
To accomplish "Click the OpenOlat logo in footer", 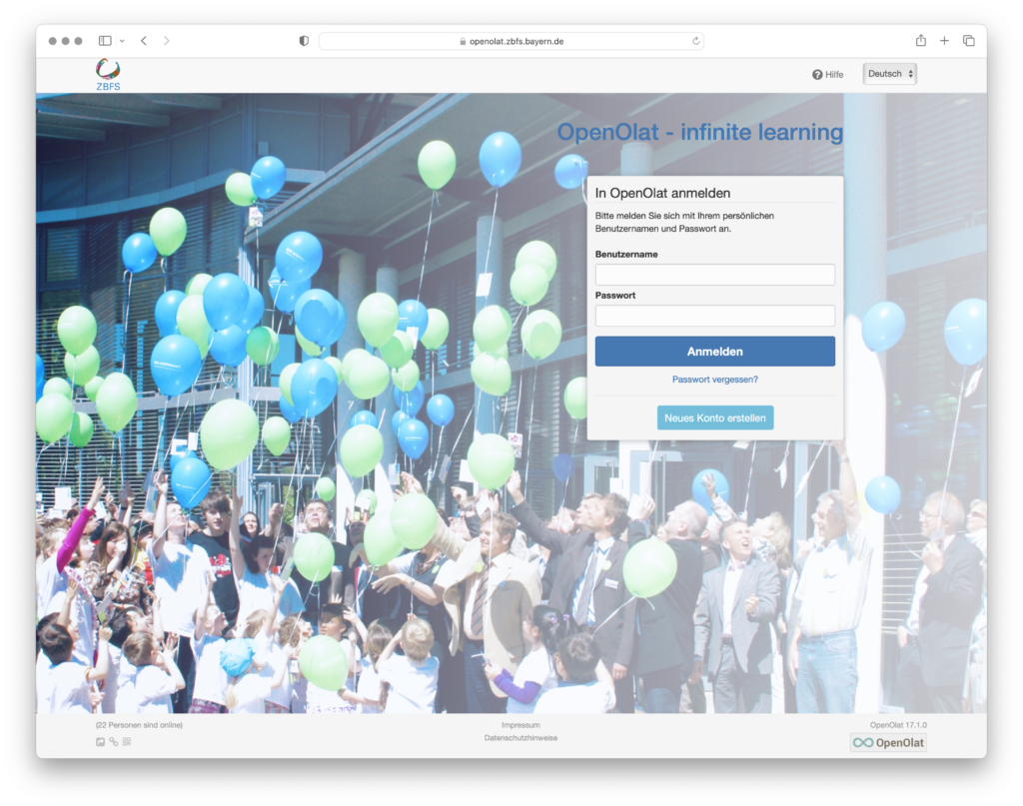I will coord(888,742).
